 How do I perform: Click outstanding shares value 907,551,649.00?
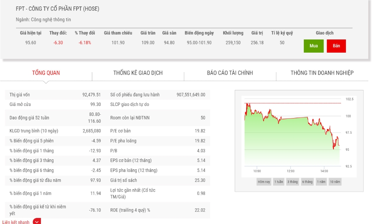click(191, 95)
